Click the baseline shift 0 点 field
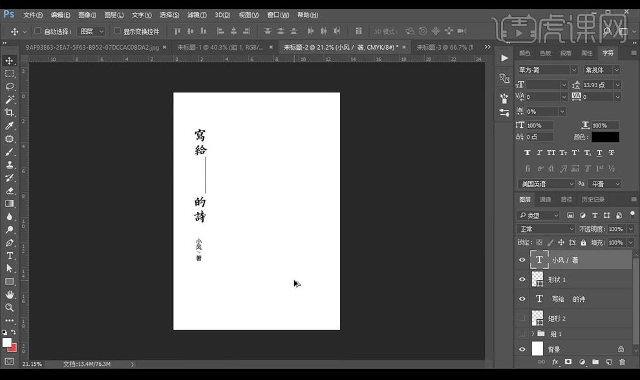This screenshot has width=640, height=380. coord(539,137)
